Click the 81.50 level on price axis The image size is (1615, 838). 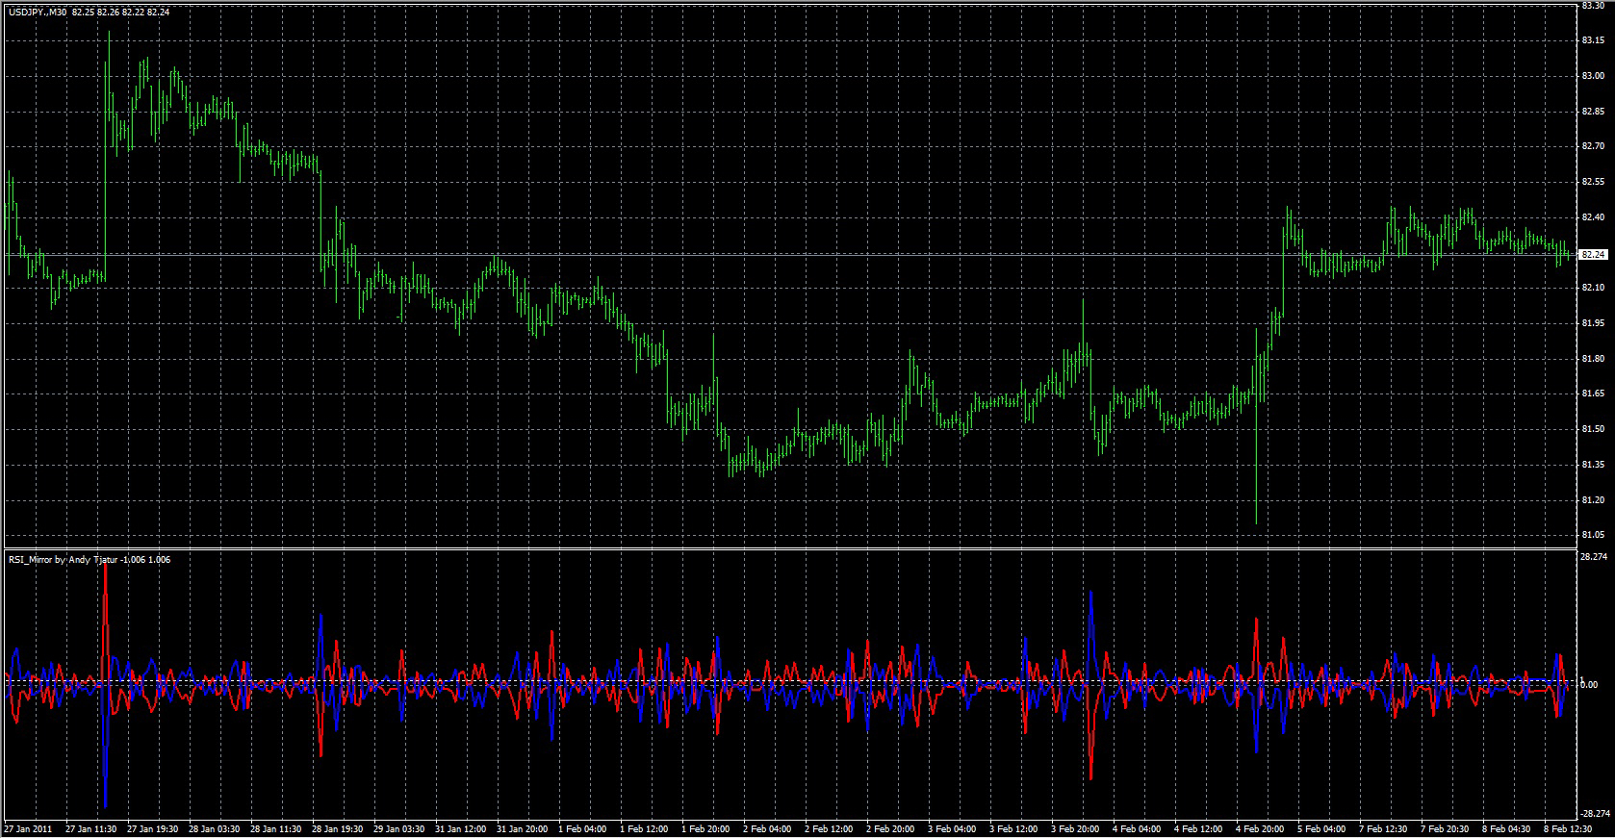[x=1593, y=429]
